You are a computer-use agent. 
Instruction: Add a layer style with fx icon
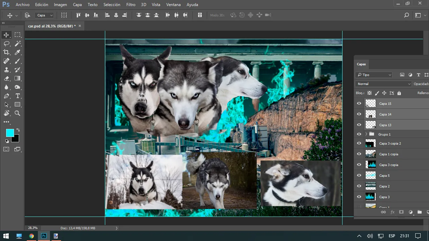[x=392, y=212]
